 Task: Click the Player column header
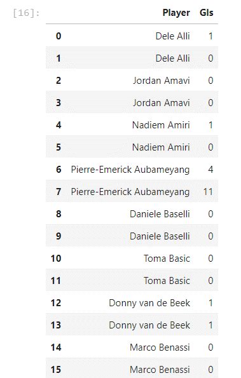click(176, 13)
